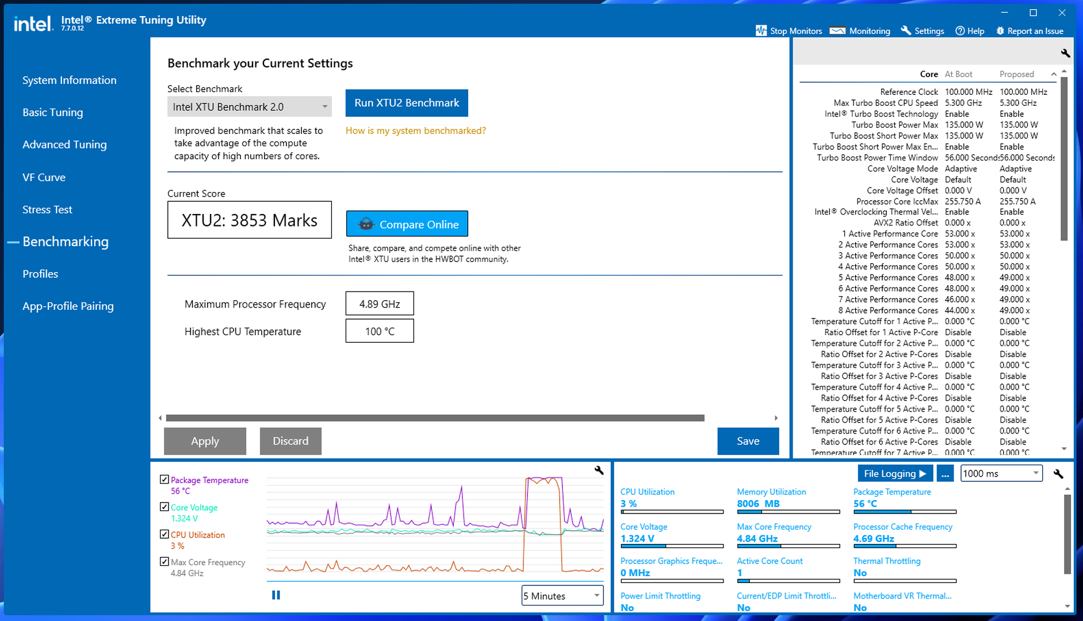Toggle CPU Utilization graph checkbox
This screenshot has width=1083, height=621.
pyautogui.click(x=164, y=534)
